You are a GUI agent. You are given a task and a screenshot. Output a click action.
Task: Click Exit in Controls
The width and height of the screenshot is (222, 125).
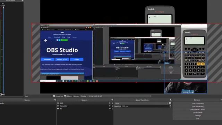[x=198, y=118]
